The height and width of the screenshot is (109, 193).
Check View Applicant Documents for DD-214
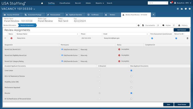pos(131,76)
